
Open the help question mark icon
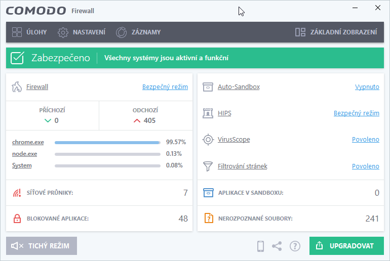pos(295,246)
